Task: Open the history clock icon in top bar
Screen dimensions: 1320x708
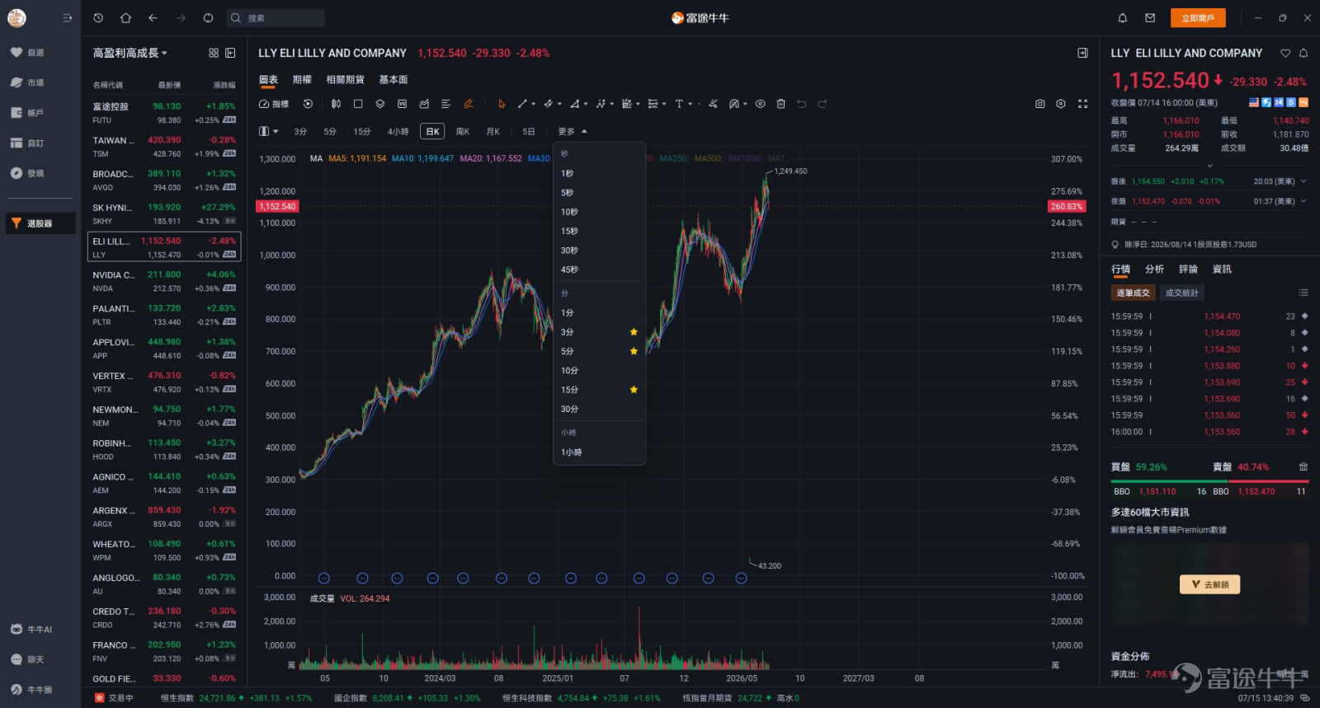Action: [x=98, y=17]
